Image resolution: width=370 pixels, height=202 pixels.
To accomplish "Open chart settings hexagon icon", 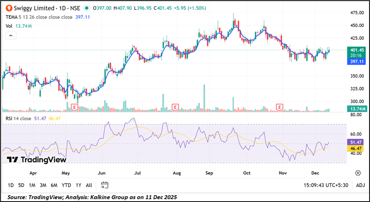I will coord(358,173).
